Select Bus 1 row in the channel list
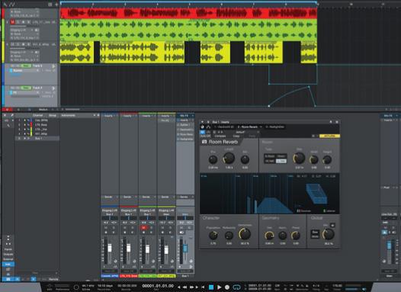401x292 pixels. (x=37, y=138)
